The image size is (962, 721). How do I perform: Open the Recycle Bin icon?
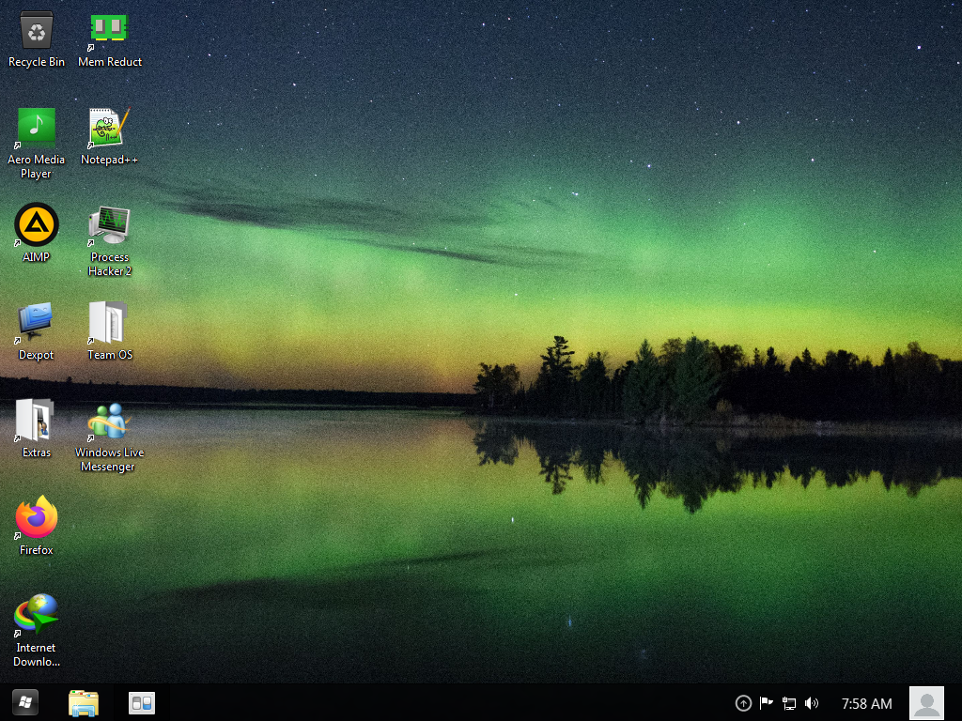(x=37, y=33)
